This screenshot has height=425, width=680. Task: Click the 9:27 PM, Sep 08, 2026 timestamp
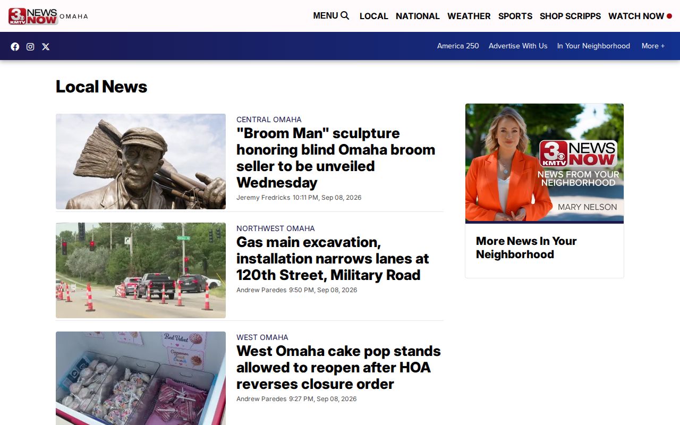pyautogui.click(x=323, y=399)
